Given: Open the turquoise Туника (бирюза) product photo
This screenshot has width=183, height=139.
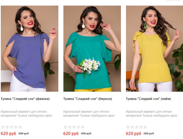Looking at the screenshot, I should tap(92, 49).
